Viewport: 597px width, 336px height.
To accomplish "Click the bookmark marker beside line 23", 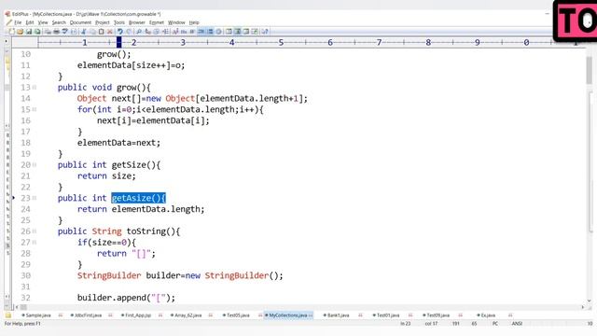I will [13, 198].
